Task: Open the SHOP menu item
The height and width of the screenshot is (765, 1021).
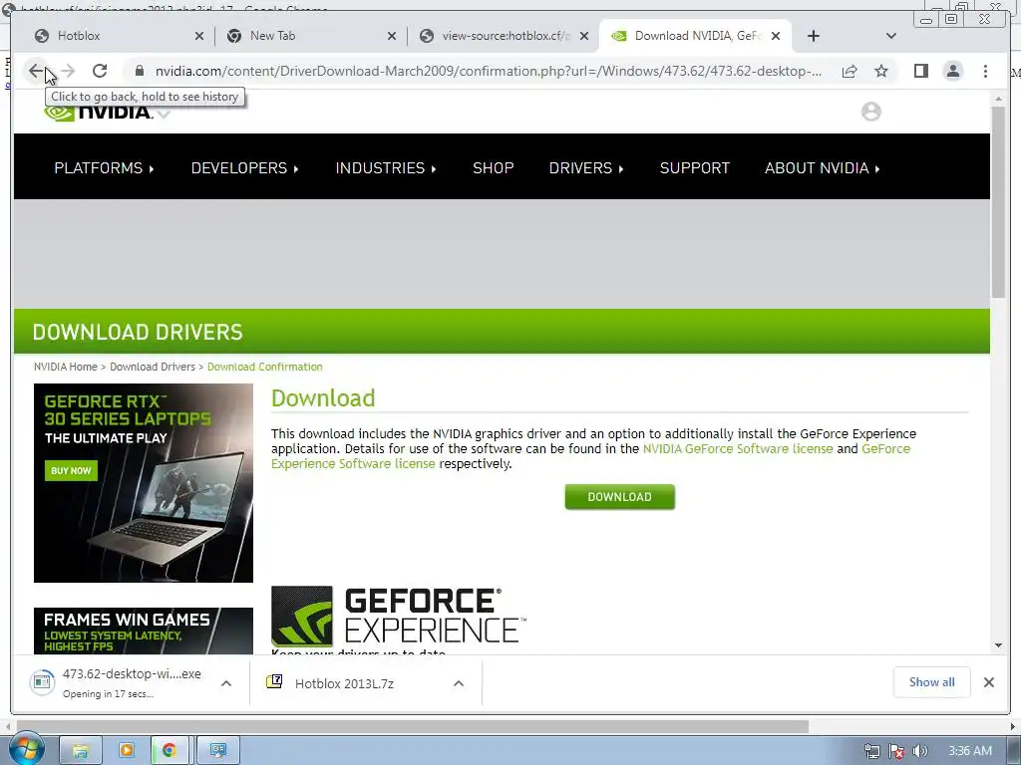Action: pyautogui.click(x=493, y=167)
